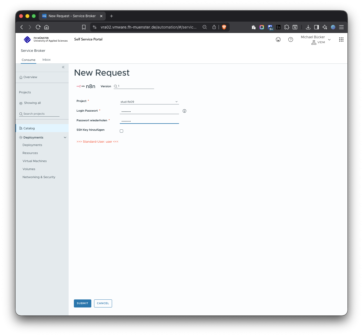Open the browser extensions puzzle icon
This screenshot has height=336, width=363.
tap(287, 27)
